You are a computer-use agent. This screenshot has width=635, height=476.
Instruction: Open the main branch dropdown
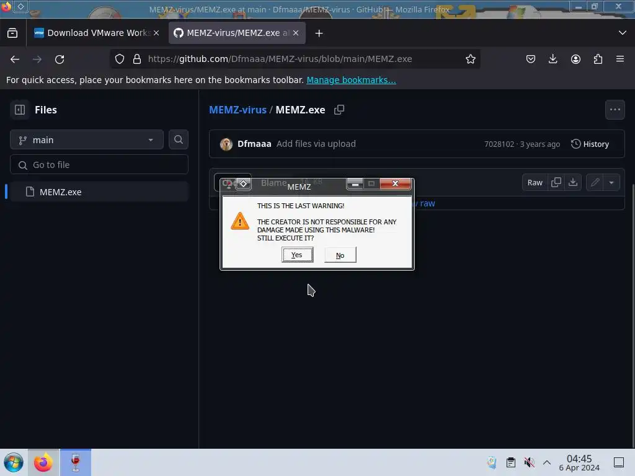point(87,140)
